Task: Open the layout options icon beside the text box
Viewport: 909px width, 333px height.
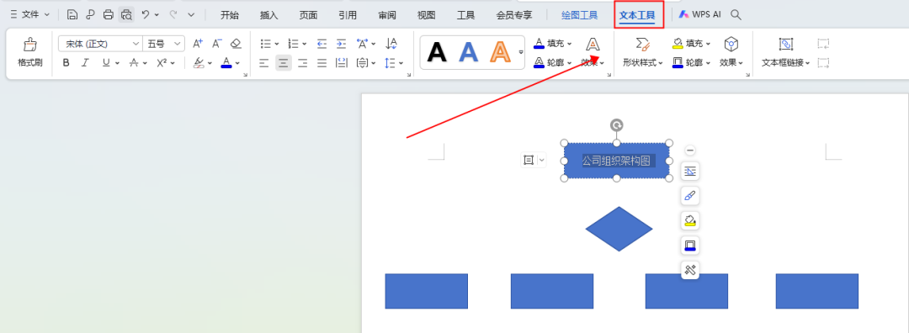Action: point(528,160)
